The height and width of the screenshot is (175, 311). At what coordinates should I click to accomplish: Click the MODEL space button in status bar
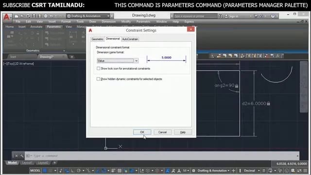tap(35, 171)
